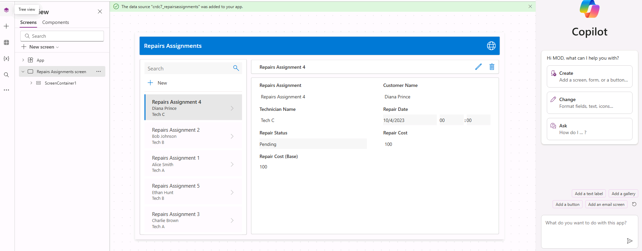Viewport: 642px width, 251px height.
Task: Expand the ScreenContainer1 tree node
Action: (31, 83)
